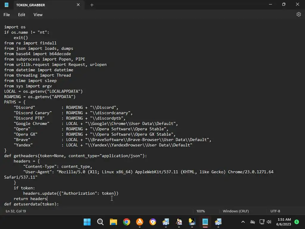This screenshot has height=229, width=305.
Task: Open the orange Avast antivirus taskbar icon
Action: tap(140, 222)
